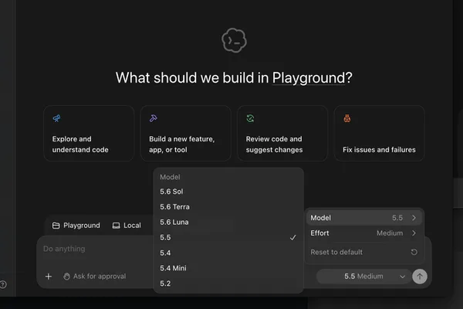Click the help question mark icon
This screenshot has height=309, width=463.
coord(3,284)
